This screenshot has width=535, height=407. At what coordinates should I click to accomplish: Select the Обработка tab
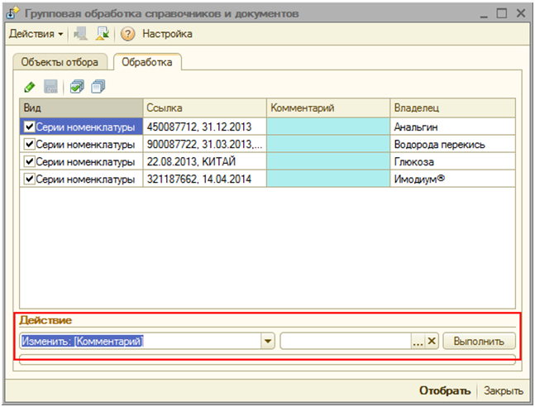147,62
